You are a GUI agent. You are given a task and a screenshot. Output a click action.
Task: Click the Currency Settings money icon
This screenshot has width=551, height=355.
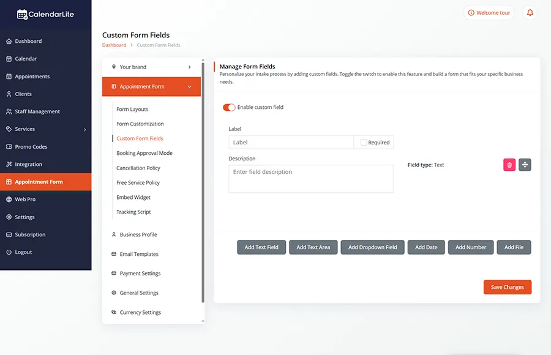click(x=113, y=312)
